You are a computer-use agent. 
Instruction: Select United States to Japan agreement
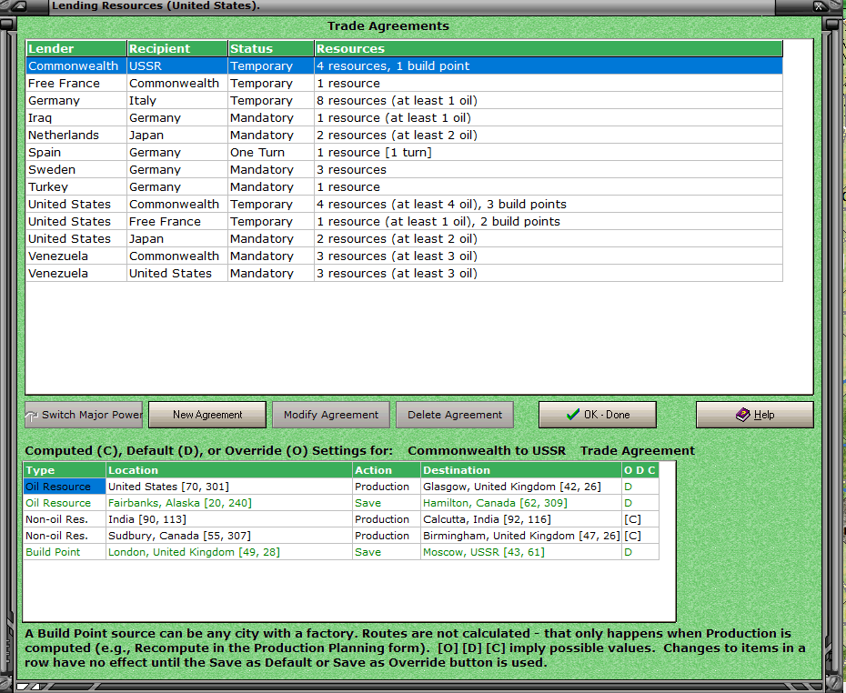[x=405, y=238]
